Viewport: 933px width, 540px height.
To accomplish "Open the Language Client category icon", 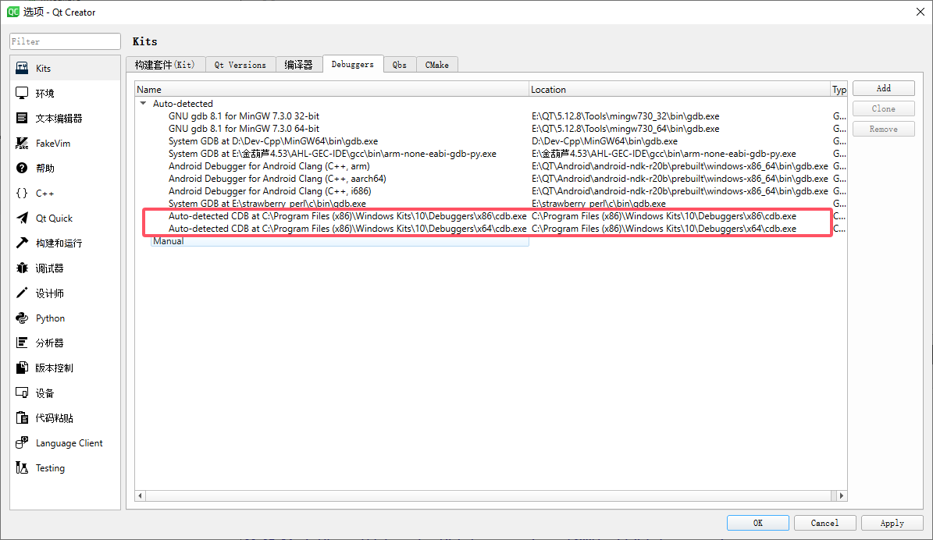I will click(22, 443).
